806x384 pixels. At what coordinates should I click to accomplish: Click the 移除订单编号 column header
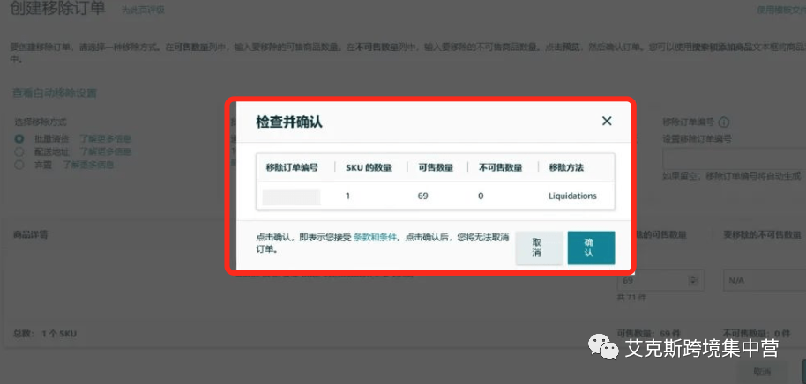(x=292, y=167)
